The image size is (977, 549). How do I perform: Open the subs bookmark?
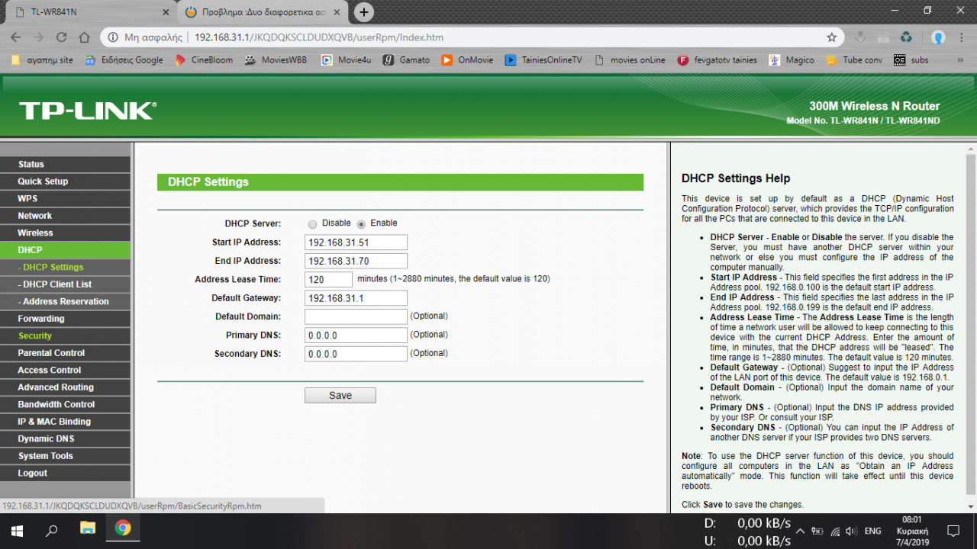[911, 59]
